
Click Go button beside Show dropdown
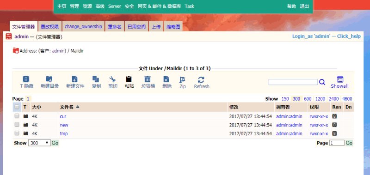click(55, 143)
